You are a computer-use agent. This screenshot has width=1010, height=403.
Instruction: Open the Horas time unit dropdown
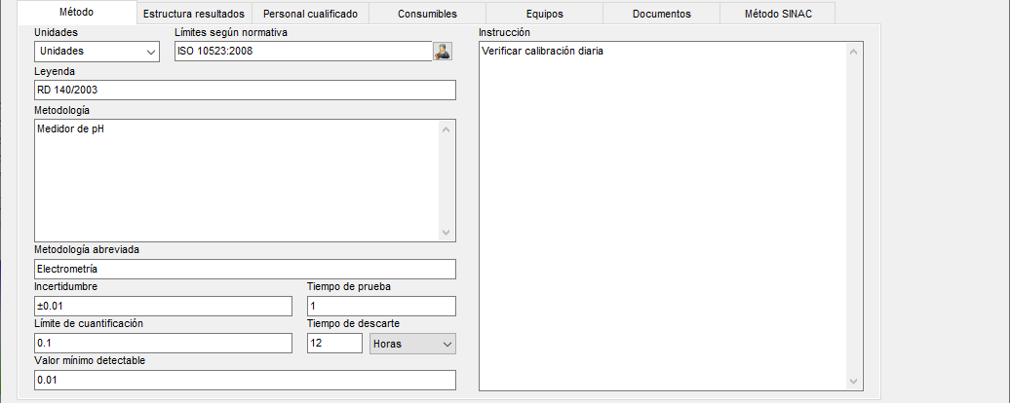[412, 344]
